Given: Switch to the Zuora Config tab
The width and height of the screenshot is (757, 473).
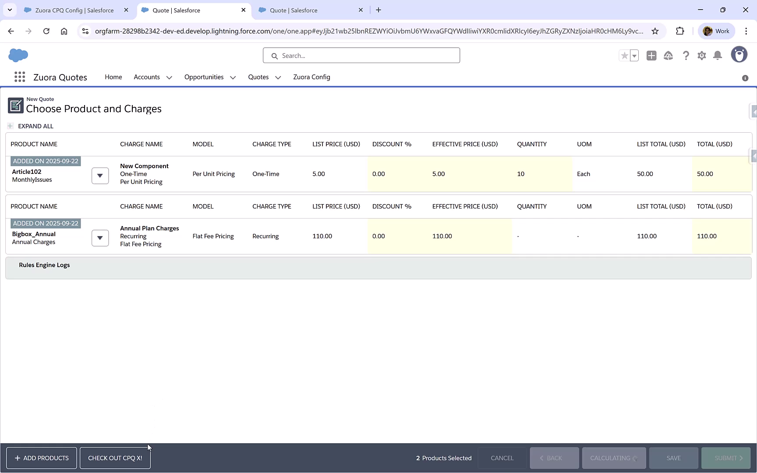Looking at the screenshot, I should coord(311,77).
